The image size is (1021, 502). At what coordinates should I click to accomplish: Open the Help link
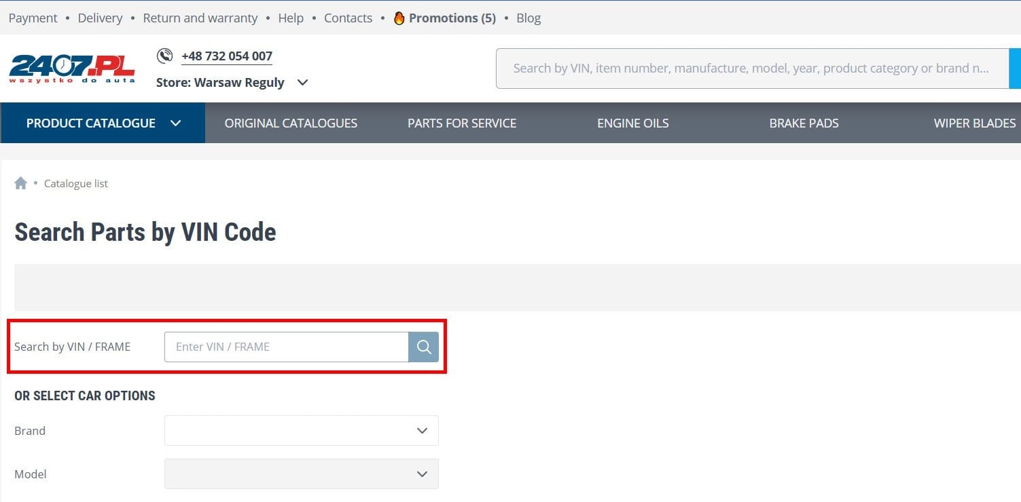pyautogui.click(x=291, y=18)
